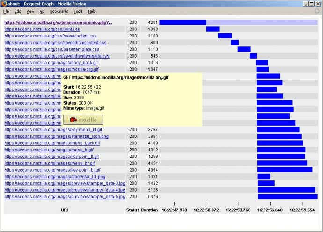Click the timing bar for tamper_data-5.jpg request

click(x=288, y=197)
